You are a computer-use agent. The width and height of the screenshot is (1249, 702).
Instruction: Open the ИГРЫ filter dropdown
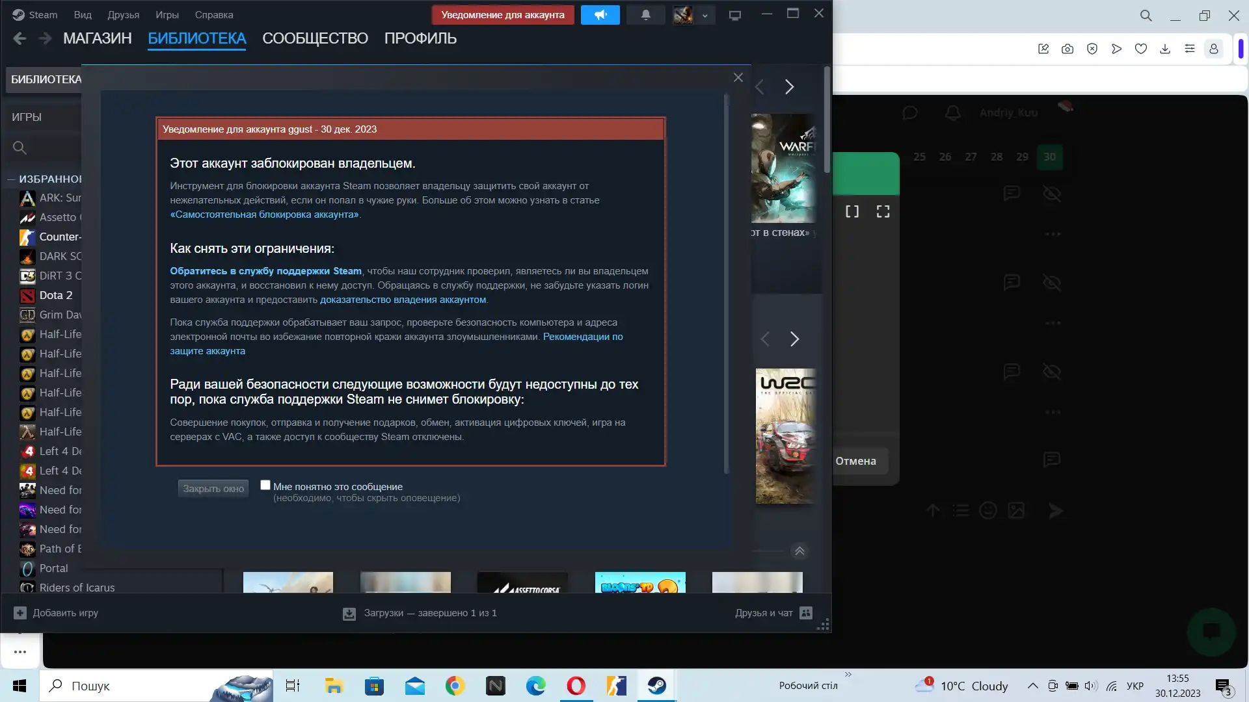coord(43,117)
